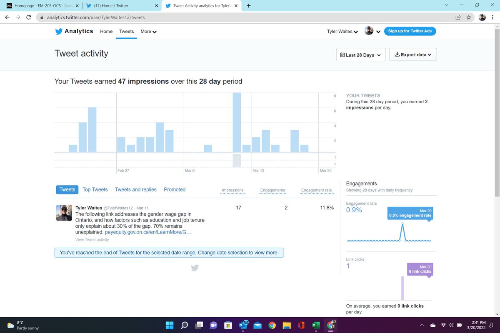Click the tallest impressions bar in chart
This screenshot has height=333, width=500.
point(237,122)
